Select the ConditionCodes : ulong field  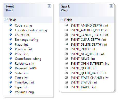(x=31, y=30)
